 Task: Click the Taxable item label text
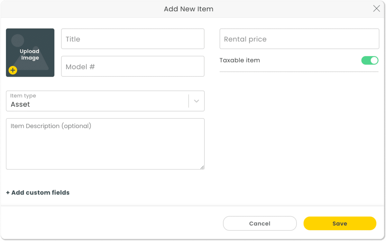pos(240,60)
